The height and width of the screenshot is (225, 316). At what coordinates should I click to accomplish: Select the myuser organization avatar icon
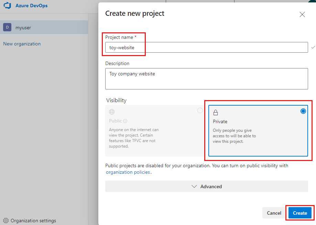click(7, 27)
